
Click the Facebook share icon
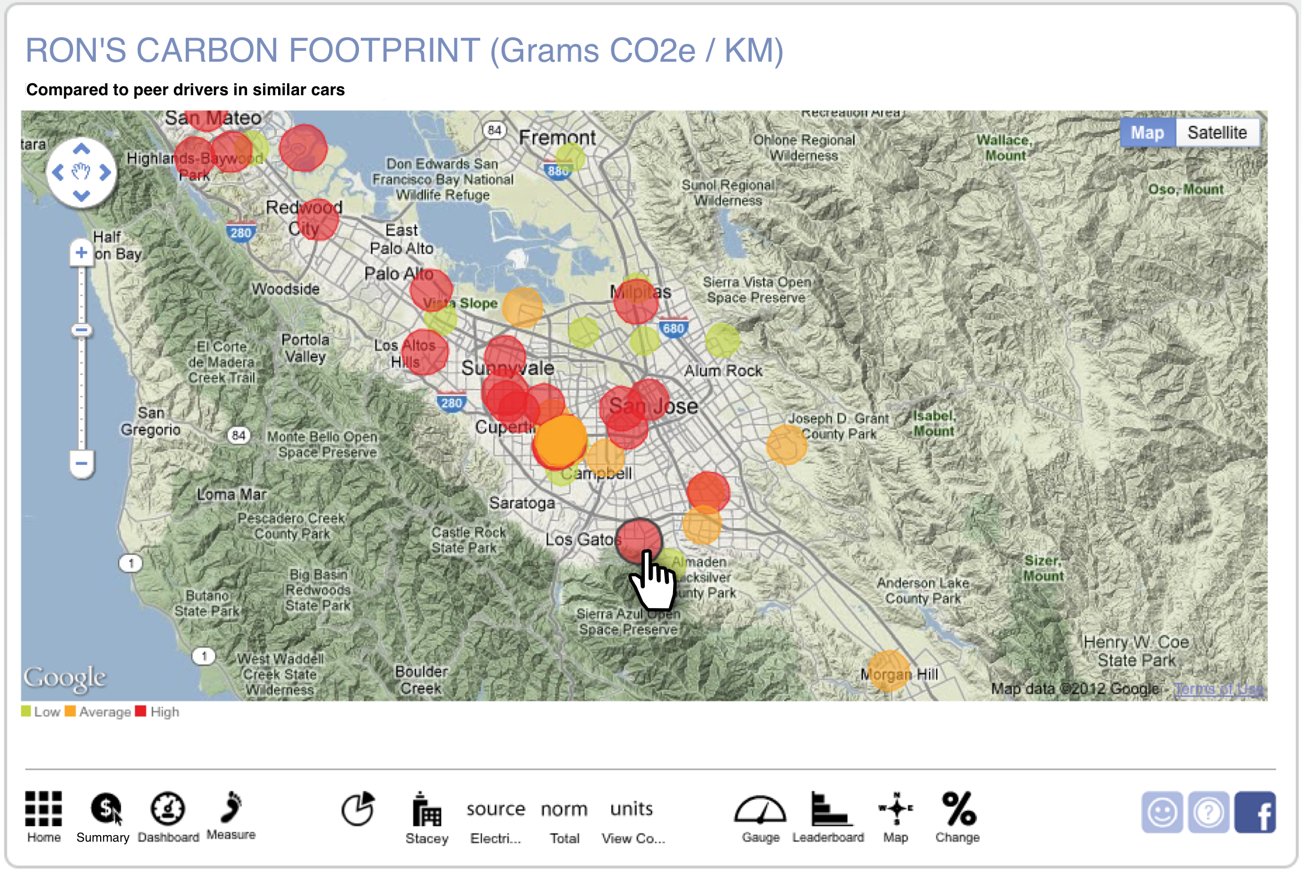(1255, 812)
